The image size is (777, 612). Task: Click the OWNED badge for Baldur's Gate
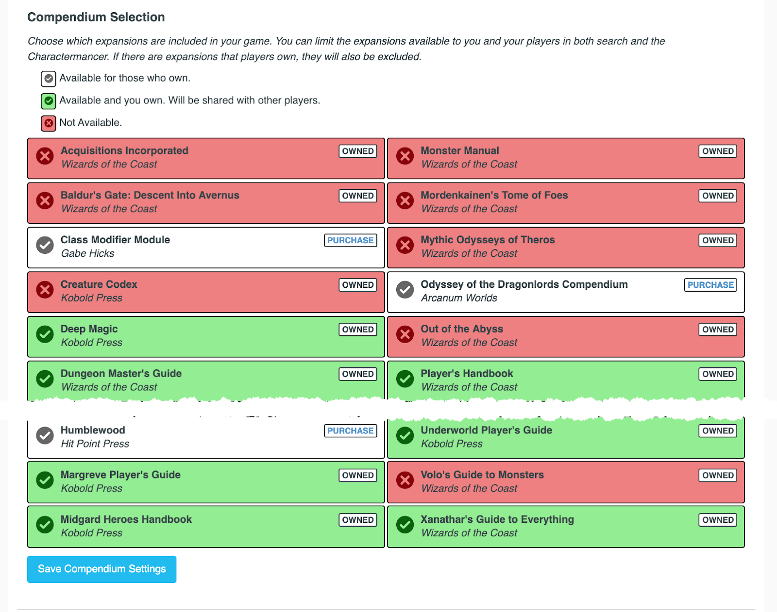coord(358,196)
